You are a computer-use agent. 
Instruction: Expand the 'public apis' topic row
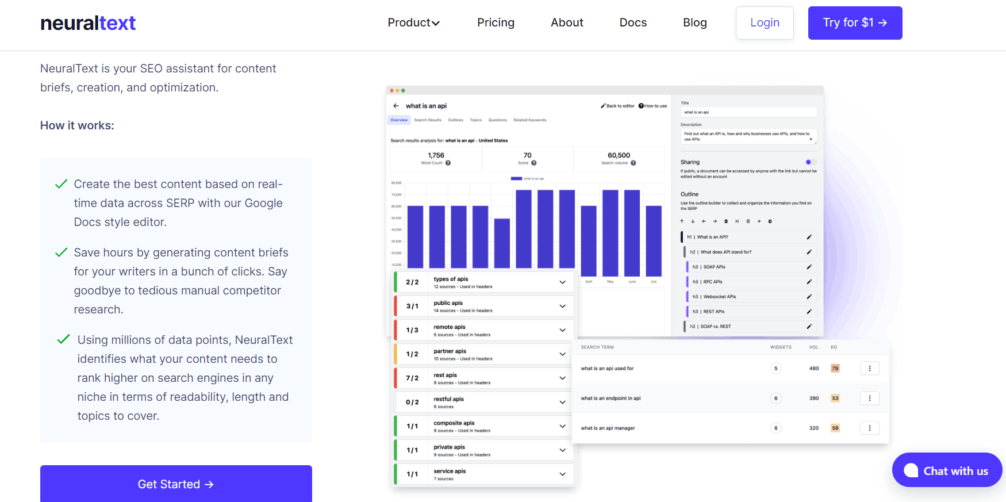[562, 306]
